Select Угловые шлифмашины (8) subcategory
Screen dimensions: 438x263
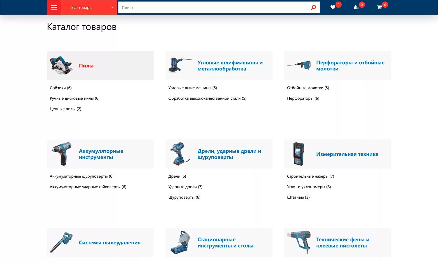(x=193, y=88)
